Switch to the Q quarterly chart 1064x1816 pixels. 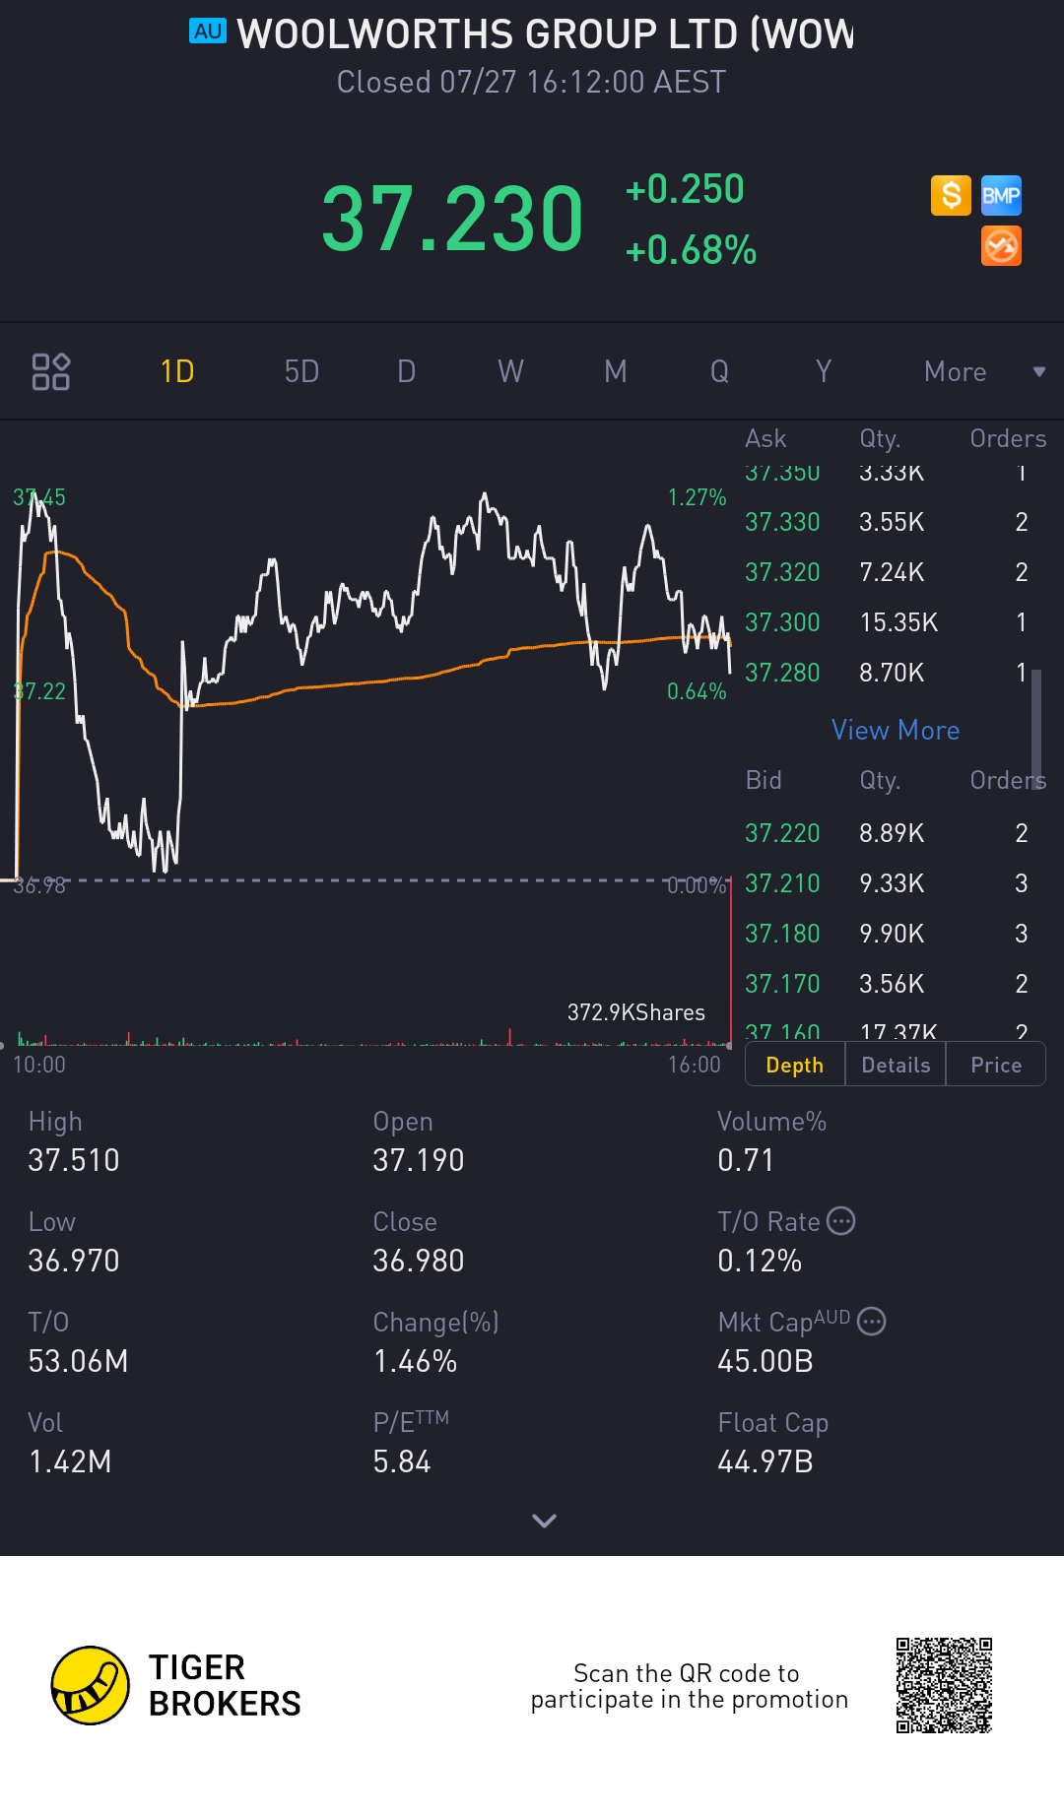(719, 371)
